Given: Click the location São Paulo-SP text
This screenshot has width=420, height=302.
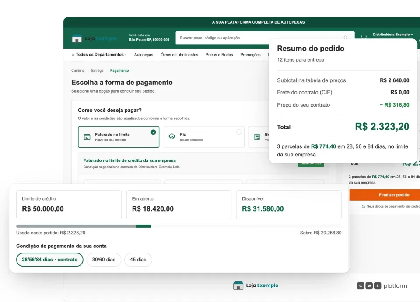Looking at the screenshot, I should tap(149, 40).
